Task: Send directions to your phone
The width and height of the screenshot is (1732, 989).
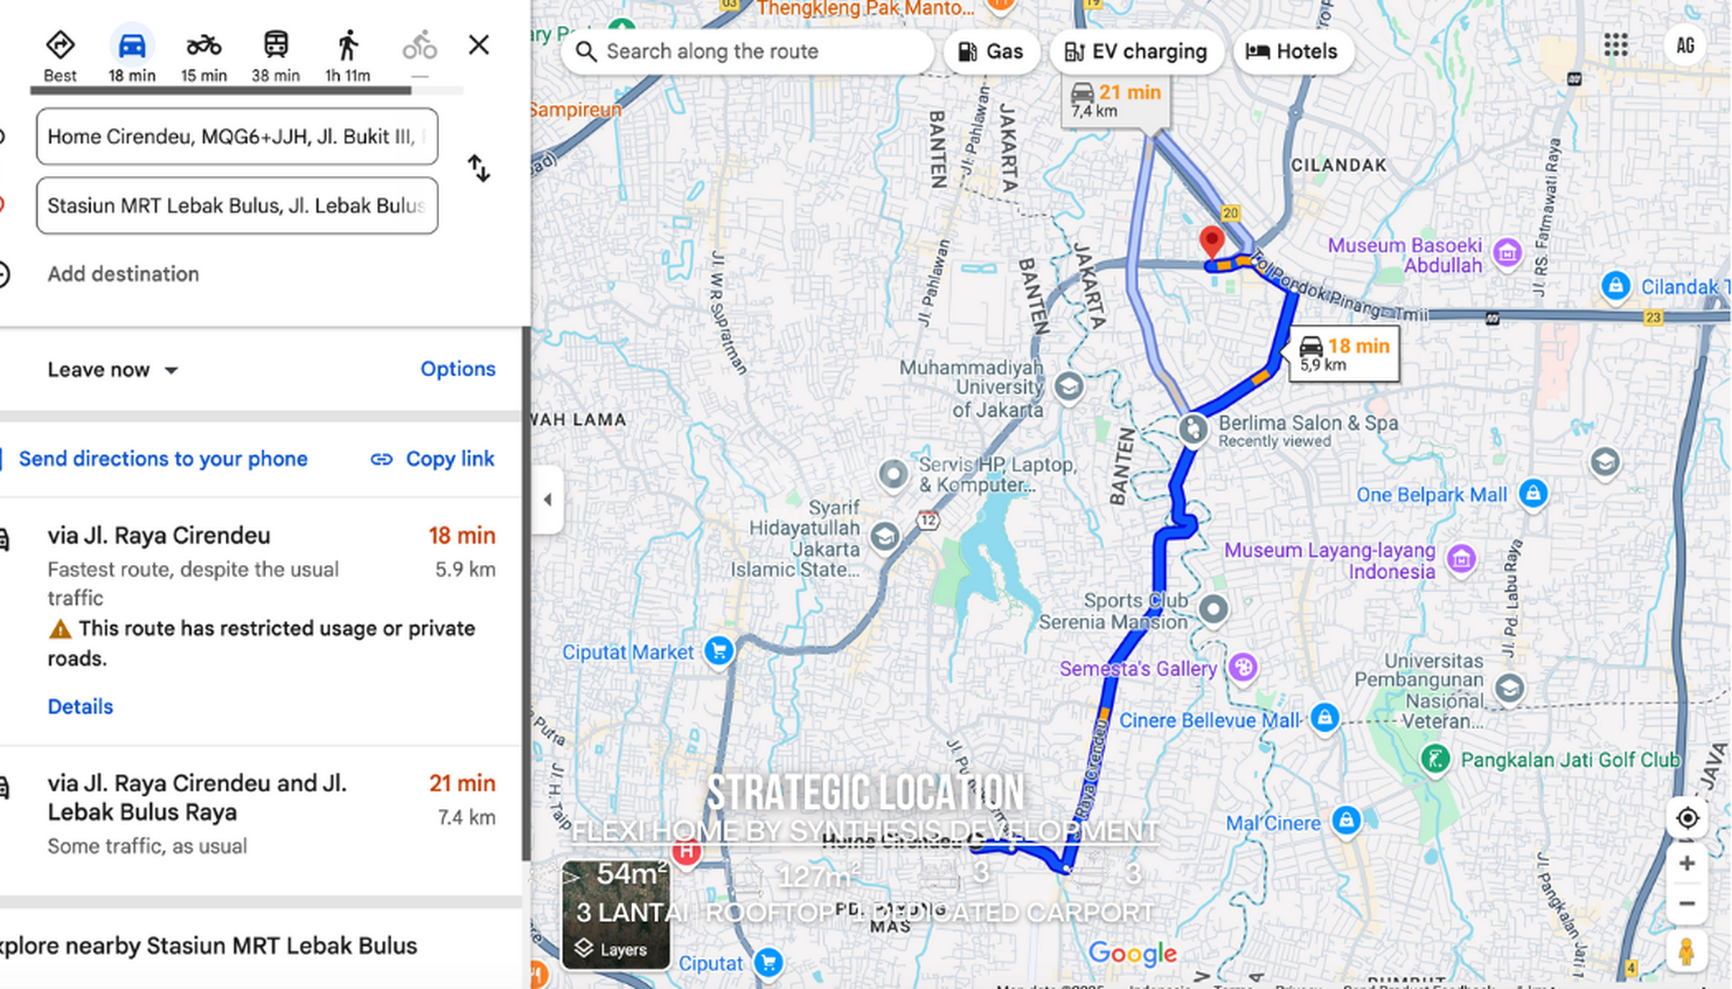Action: tap(162, 459)
